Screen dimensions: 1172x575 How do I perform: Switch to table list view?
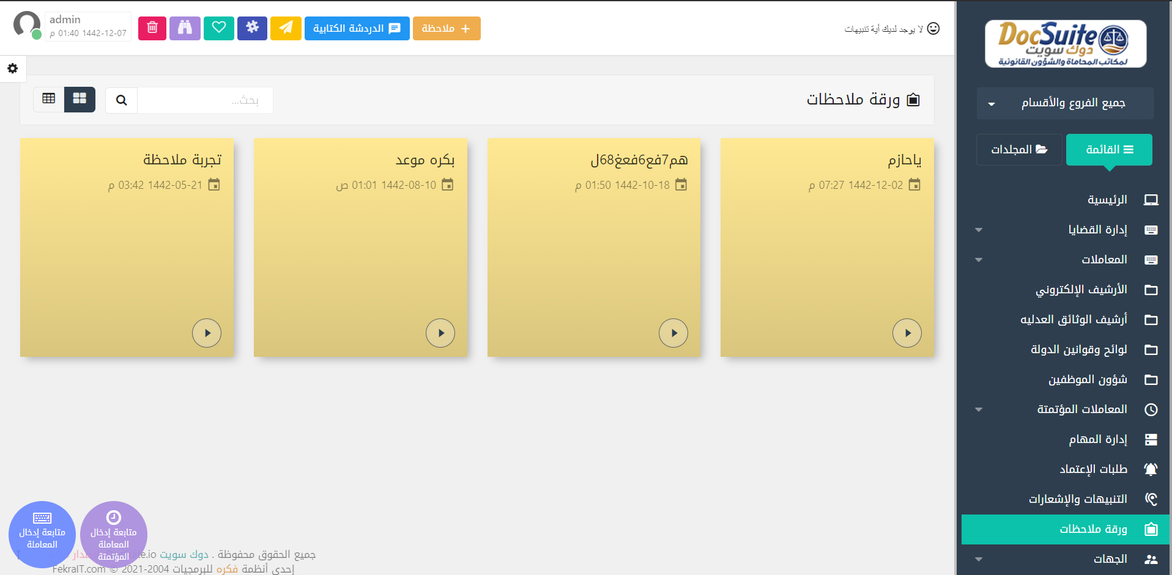[49, 99]
